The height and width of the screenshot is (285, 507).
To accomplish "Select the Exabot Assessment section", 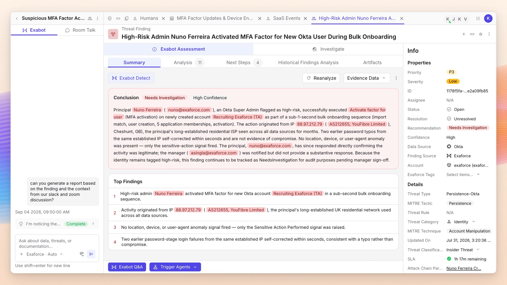I will (x=179, y=49).
